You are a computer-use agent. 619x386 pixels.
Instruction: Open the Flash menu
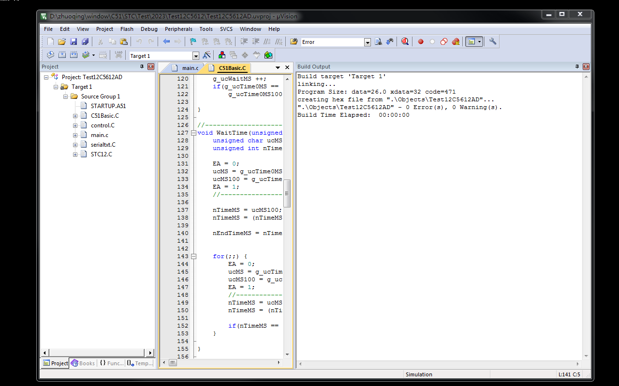pyautogui.click(x=127, y=29)
